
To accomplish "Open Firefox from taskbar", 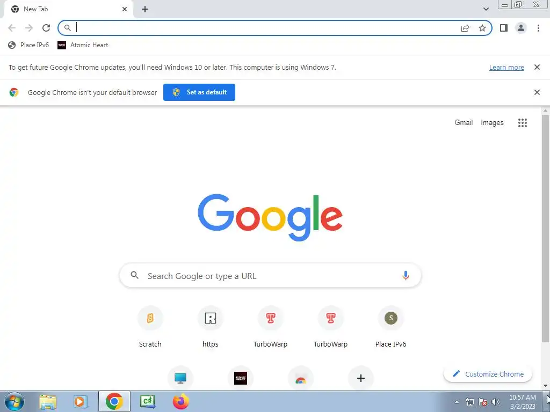I will (x=180, y=401).
